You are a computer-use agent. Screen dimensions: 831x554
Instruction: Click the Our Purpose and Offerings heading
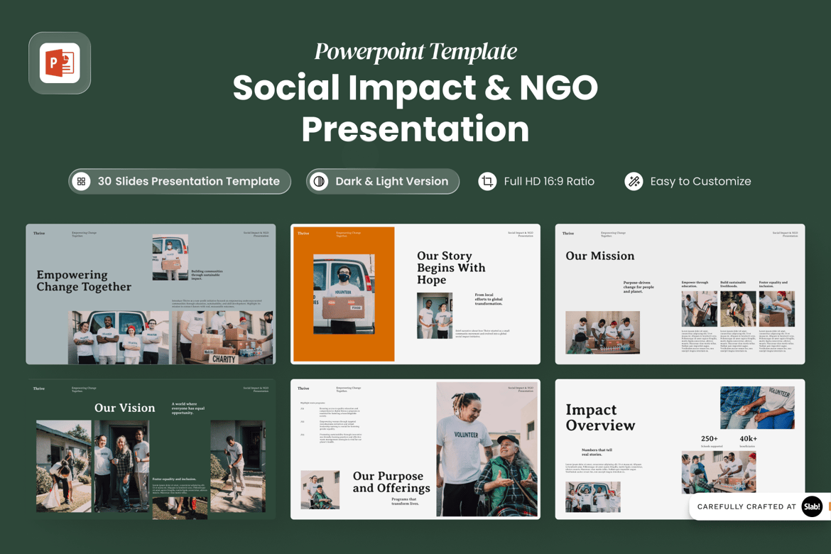click(x=391, y=482)
